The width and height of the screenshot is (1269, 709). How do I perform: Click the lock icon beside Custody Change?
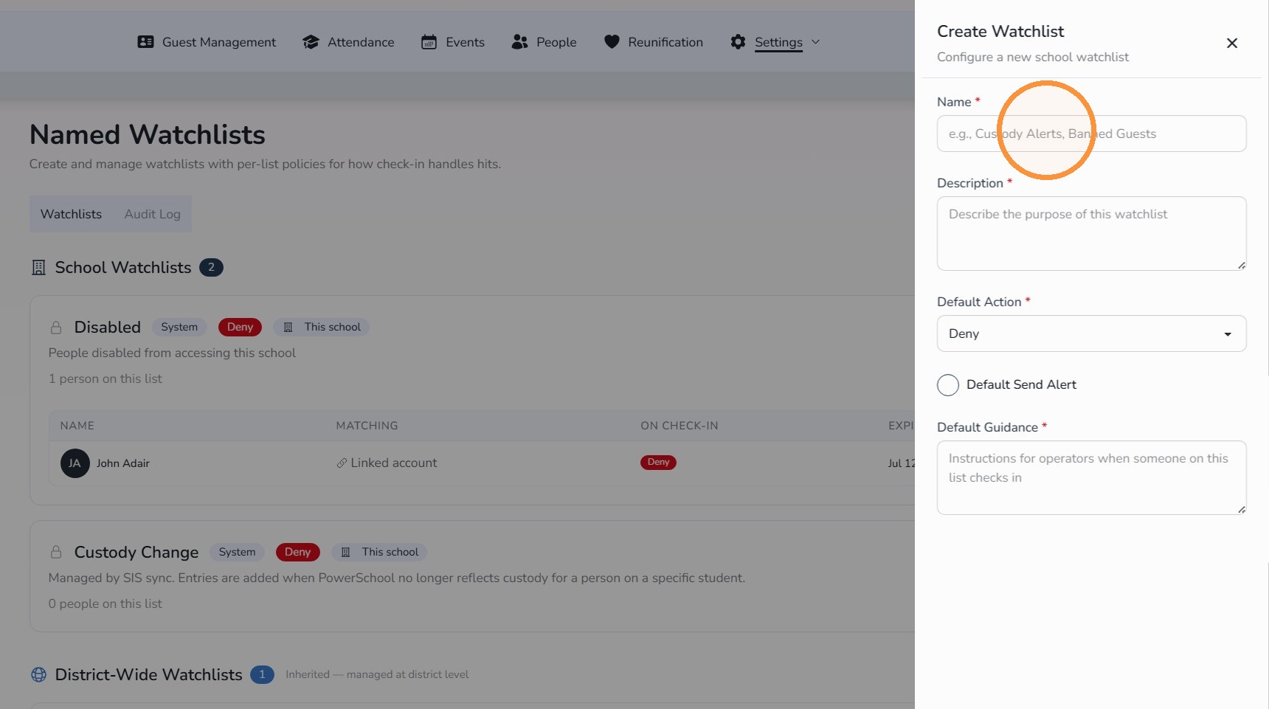[x=56, y=553]
